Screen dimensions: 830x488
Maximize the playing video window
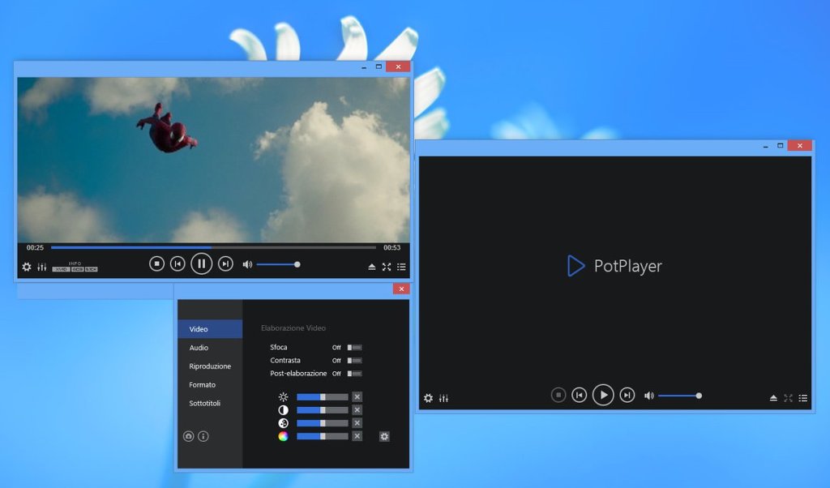pos(379,66)
